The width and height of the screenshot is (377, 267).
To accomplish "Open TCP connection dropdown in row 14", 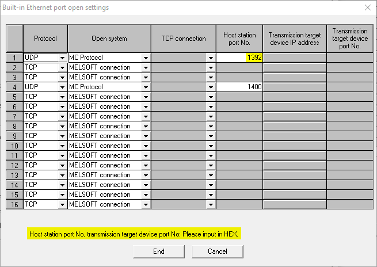I will pyautogui.click(x=211, y=185).
